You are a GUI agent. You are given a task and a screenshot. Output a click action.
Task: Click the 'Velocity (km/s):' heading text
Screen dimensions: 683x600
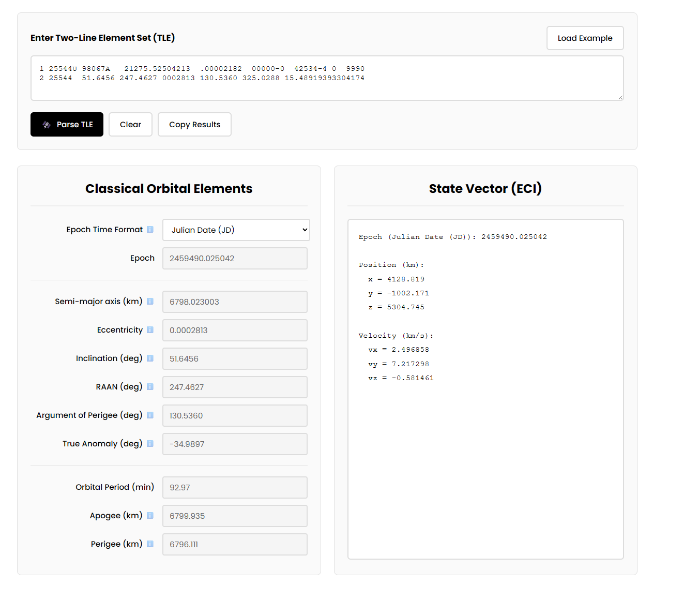tap(396, 335)
